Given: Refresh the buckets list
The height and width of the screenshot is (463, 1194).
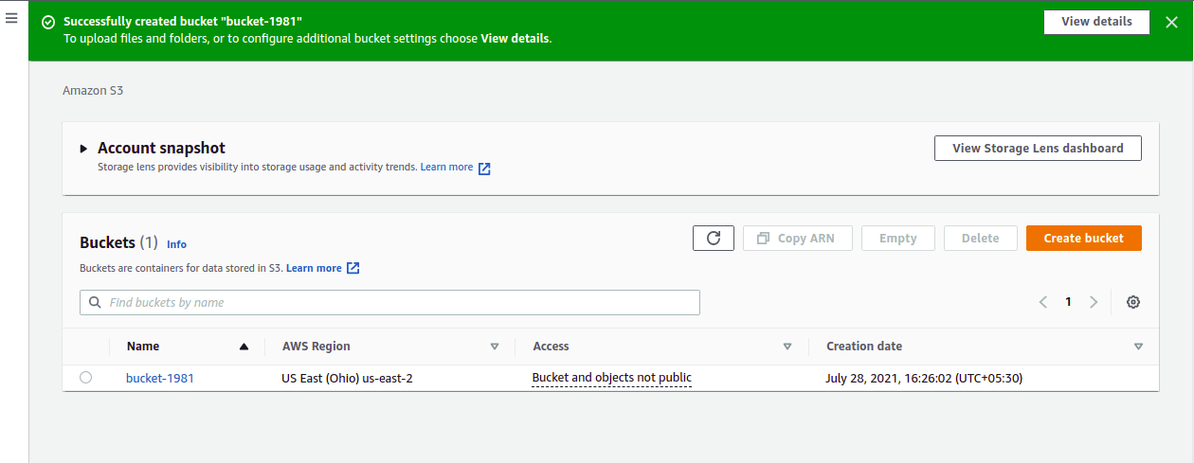Looking at the screenshot, I should pyautogui.click(x=714, y=238).
